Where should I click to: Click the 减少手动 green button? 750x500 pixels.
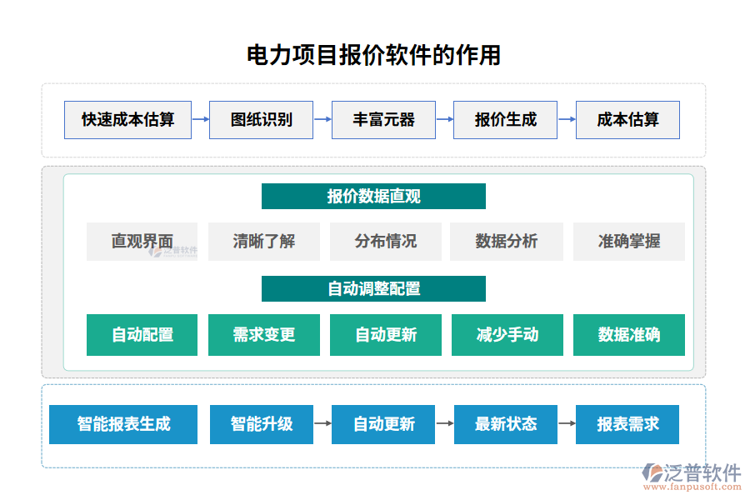(507, 335)
